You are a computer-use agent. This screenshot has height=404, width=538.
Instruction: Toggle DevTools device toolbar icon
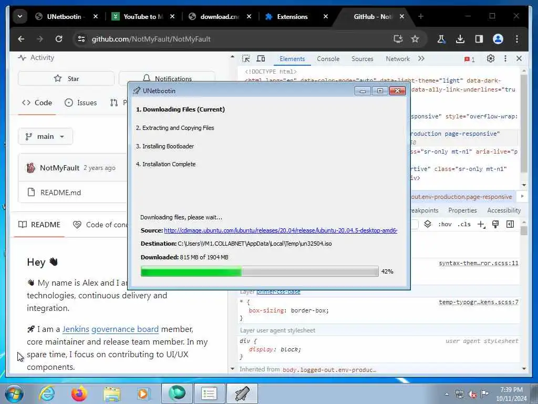(x=261, y=59)
